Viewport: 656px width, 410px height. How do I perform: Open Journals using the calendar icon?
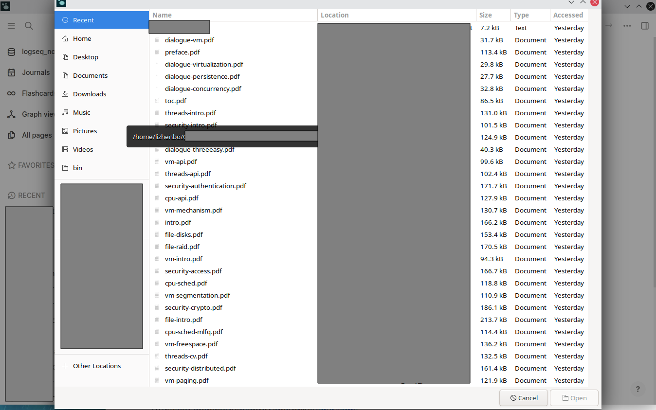click(x=11, y=72)
